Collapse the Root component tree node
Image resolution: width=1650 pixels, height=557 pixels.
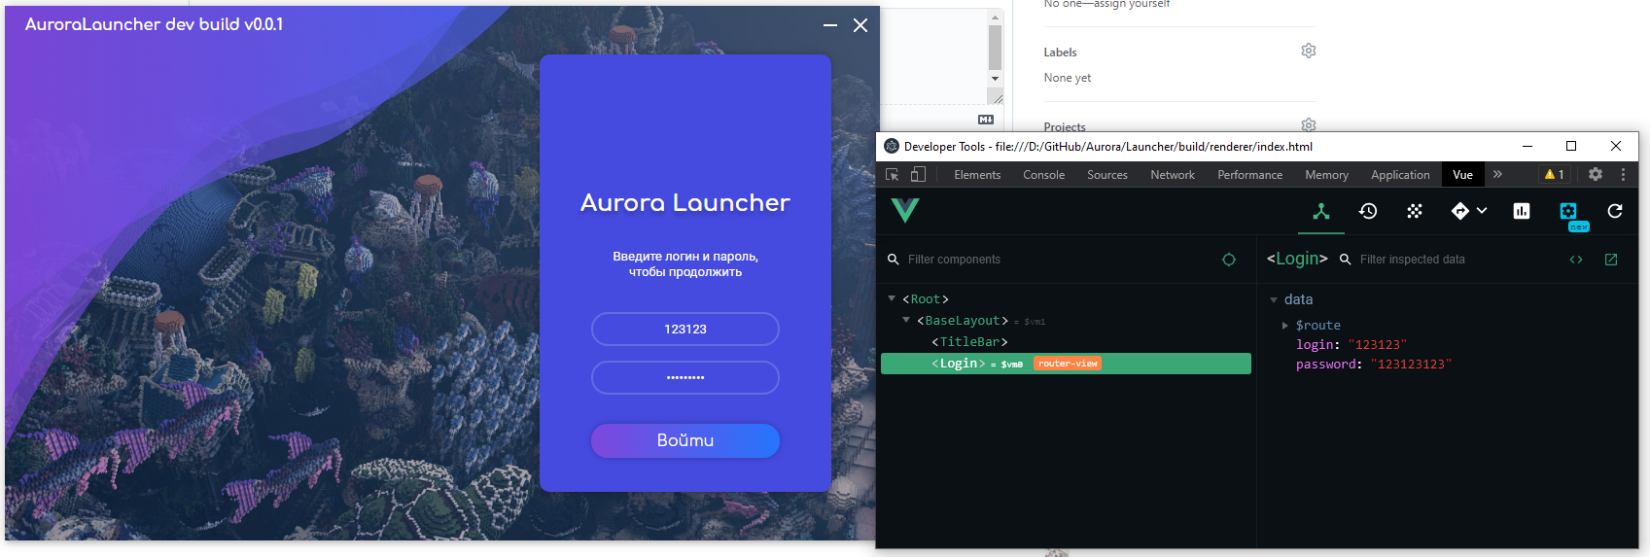coord(892,298)
